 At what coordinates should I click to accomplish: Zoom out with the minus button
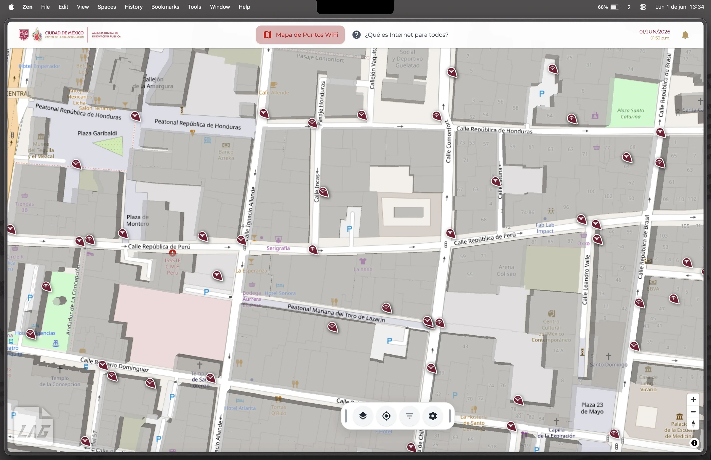[693, 412]
